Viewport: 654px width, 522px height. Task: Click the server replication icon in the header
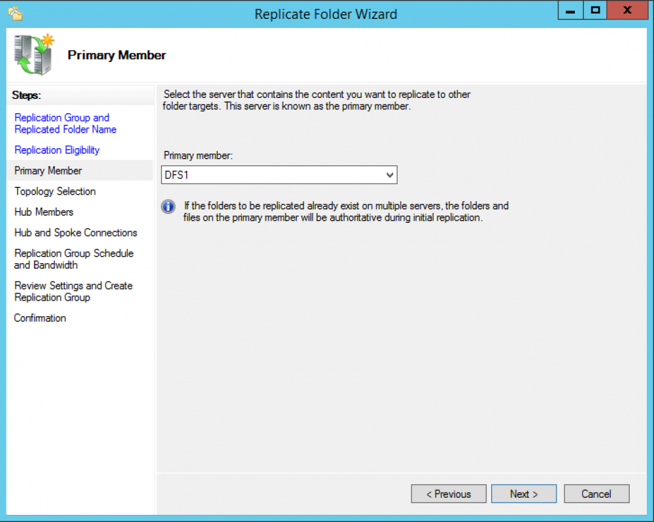tap(34, 55)
